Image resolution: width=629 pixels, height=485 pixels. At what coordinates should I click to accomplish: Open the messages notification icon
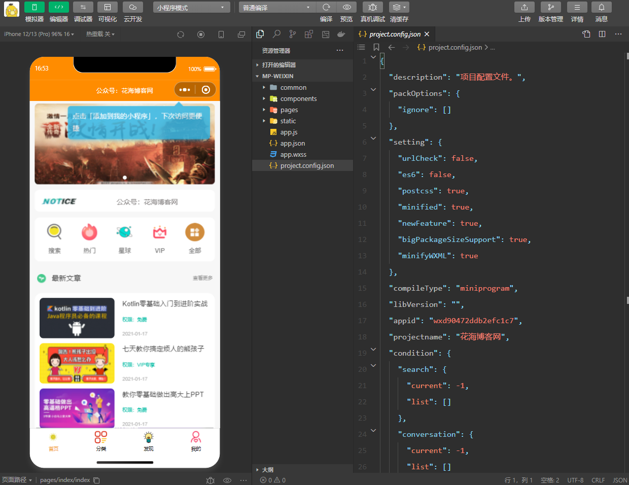[x=602, y=7]
